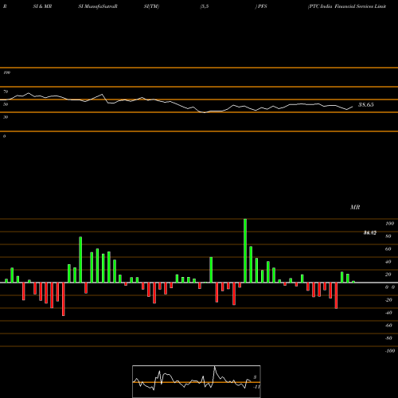Click MR axis label -100
Image resolution: width=398 pixels, height=398 pixels.
pos(389,351)
